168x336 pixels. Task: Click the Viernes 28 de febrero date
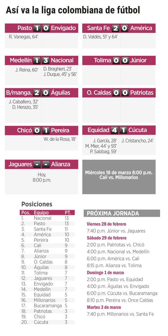(106, 224)
